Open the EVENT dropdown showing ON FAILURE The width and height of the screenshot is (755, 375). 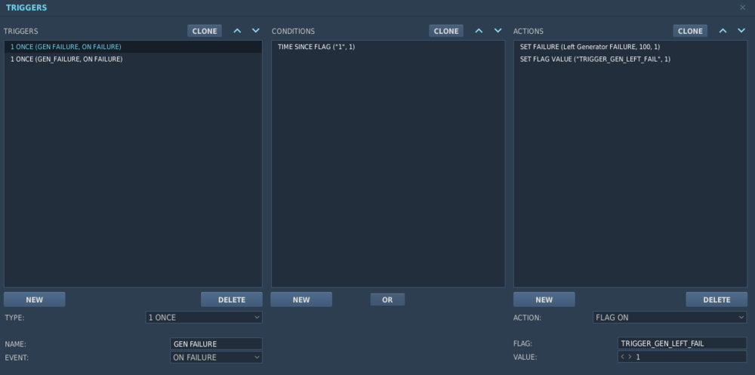click(216, 357)
